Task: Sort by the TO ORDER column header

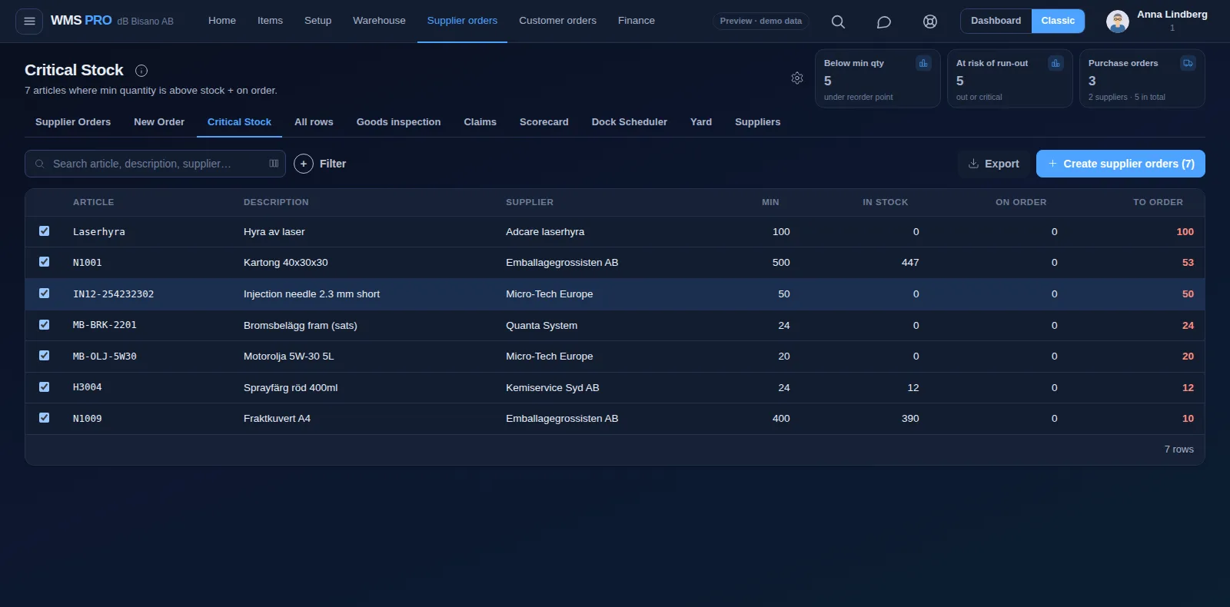Action: click(x=1158, y=202)
